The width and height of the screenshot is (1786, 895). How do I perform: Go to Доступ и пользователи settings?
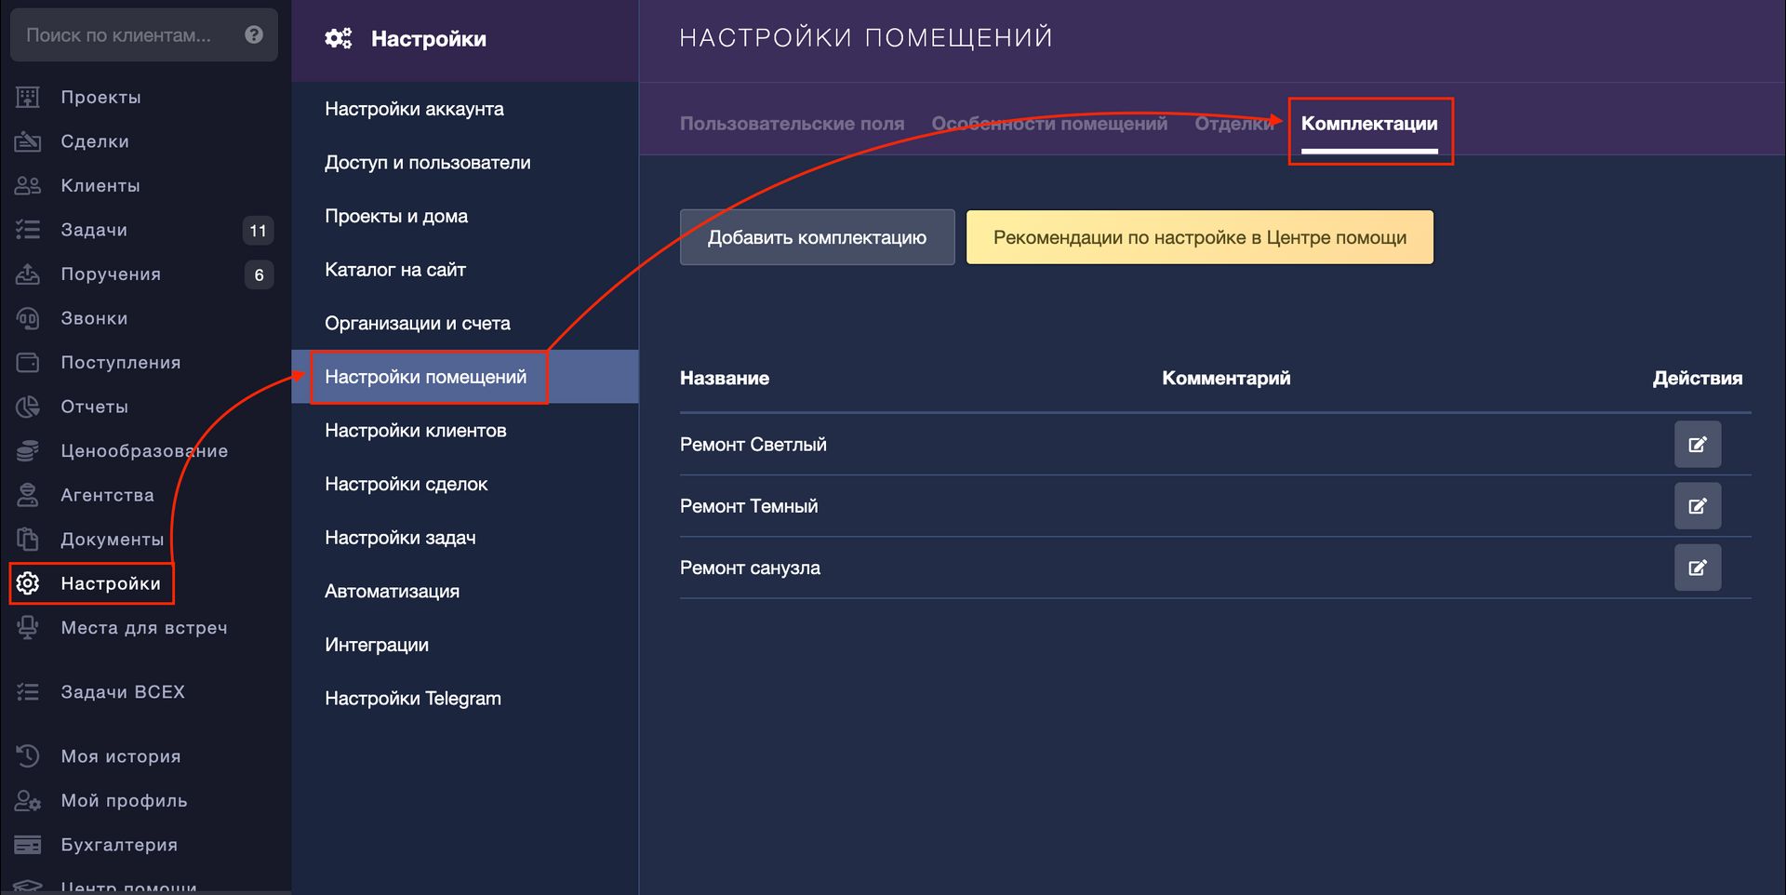[427, 163]
